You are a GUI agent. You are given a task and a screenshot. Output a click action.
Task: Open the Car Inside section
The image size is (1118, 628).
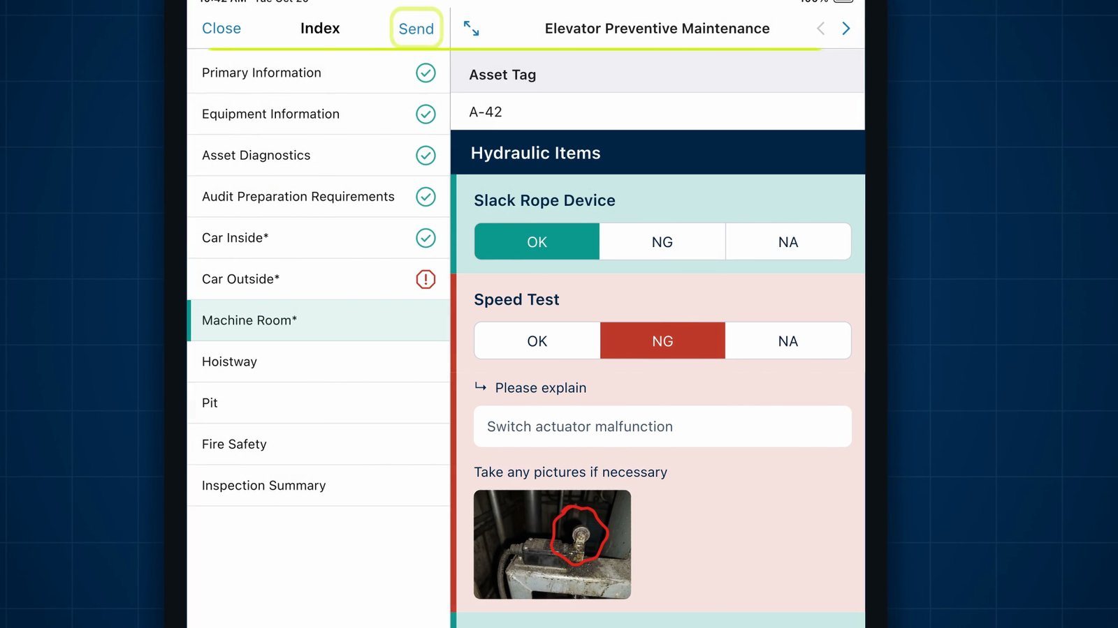coord(319,238)
